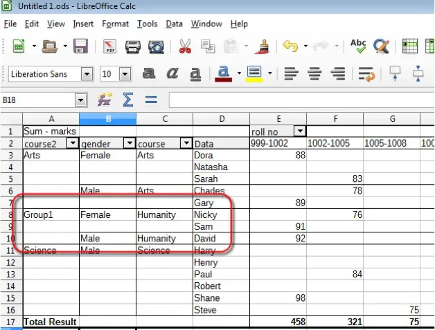Open the Liberation Sans font name dropdown
This screenshot has height=330, width=435.
coord(87,74)
